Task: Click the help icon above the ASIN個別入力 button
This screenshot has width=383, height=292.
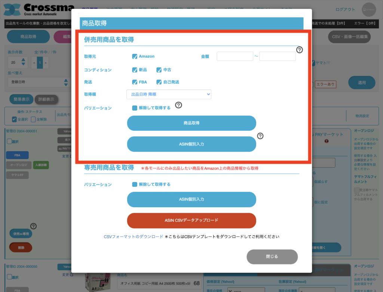Action: click(x=260, y=136)
